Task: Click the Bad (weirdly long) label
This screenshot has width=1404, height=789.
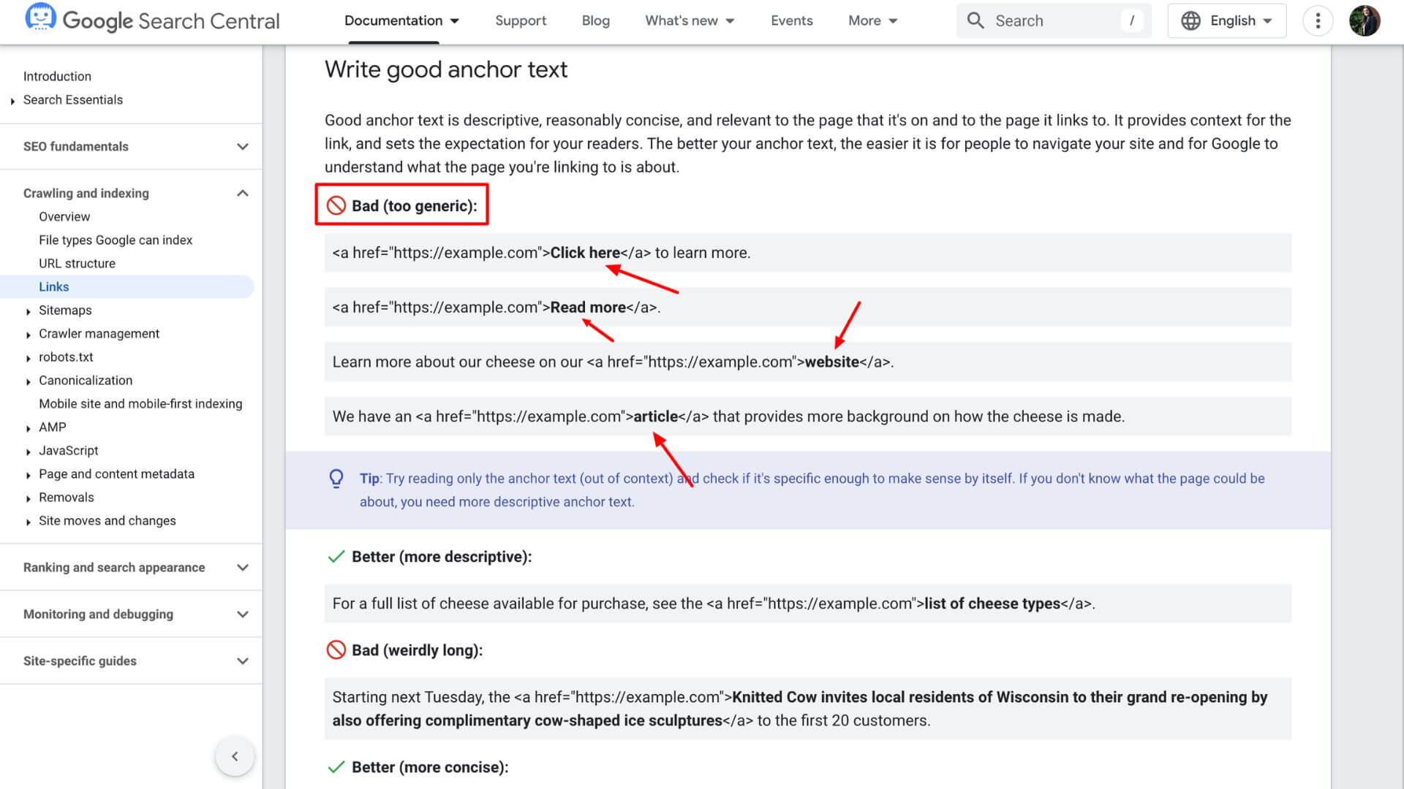Action: tap(417, 650)
